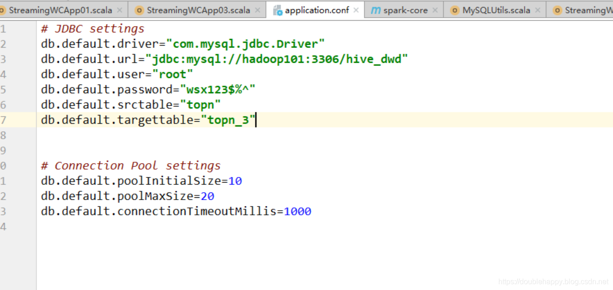
Task: Close the MySQLUtils.scala tab
Action: point(538,10)
